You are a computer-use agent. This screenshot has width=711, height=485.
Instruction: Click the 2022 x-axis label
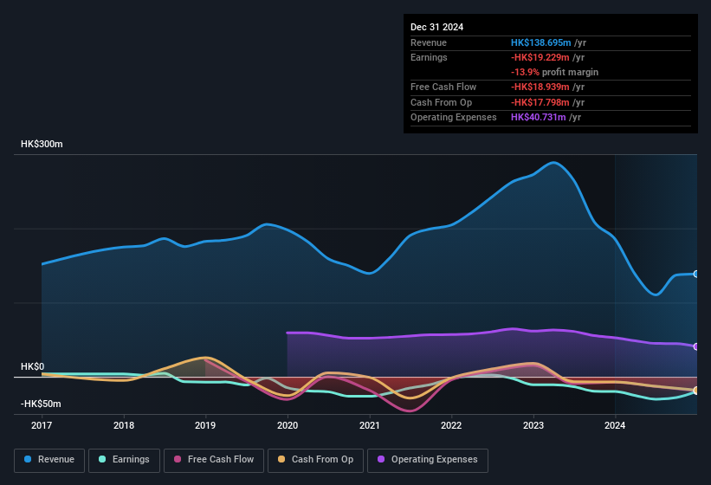click(x=451, y=425)
